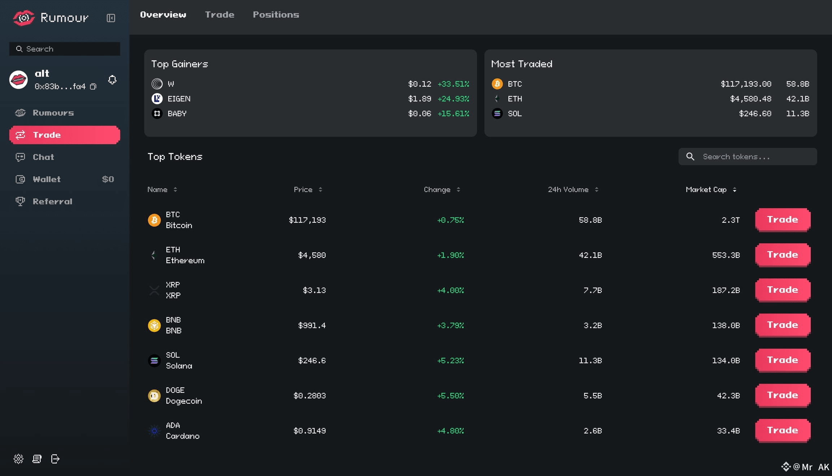
Task: Click the alt profile avatar
Action: 18,80
